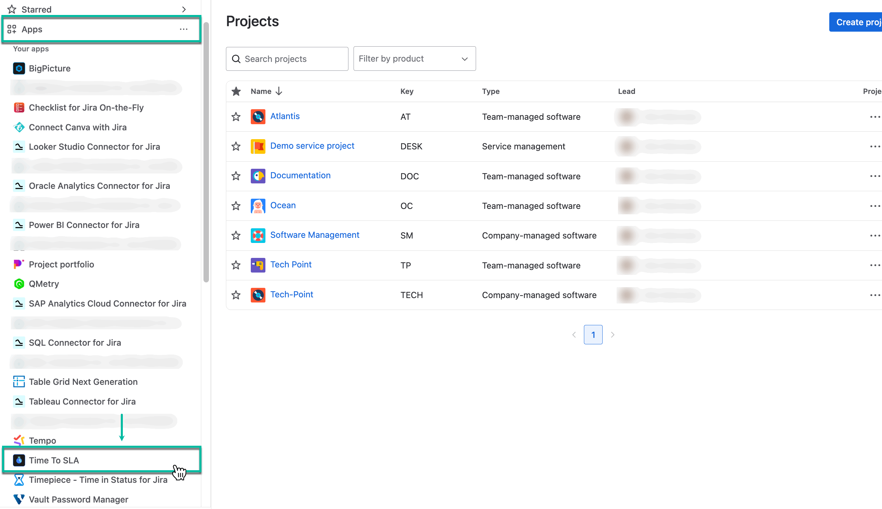Open the Filter by product dropdown
Image resolution: width=882 pixels, height=509 pixels.
[x=414, y=59]
